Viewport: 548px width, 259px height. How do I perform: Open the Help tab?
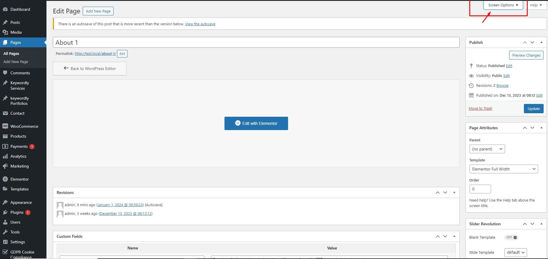point(536,5)
